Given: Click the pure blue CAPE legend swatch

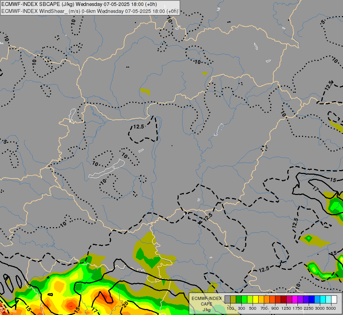Looking at the screenshot, I should pos(312,299).
